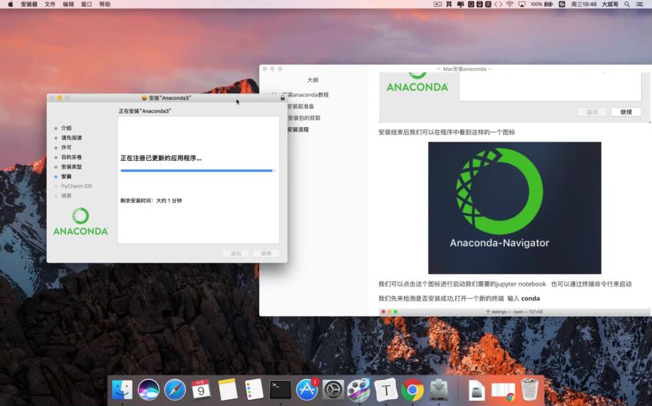Click the PyCharm IDE step in installer
652x406 pixels.
tap(77, 186)
